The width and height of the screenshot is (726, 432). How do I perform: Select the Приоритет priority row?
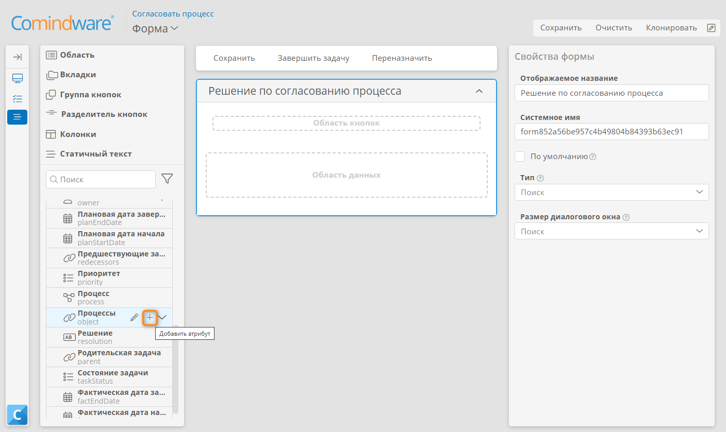pyautogui.click(x=109, y=278)
